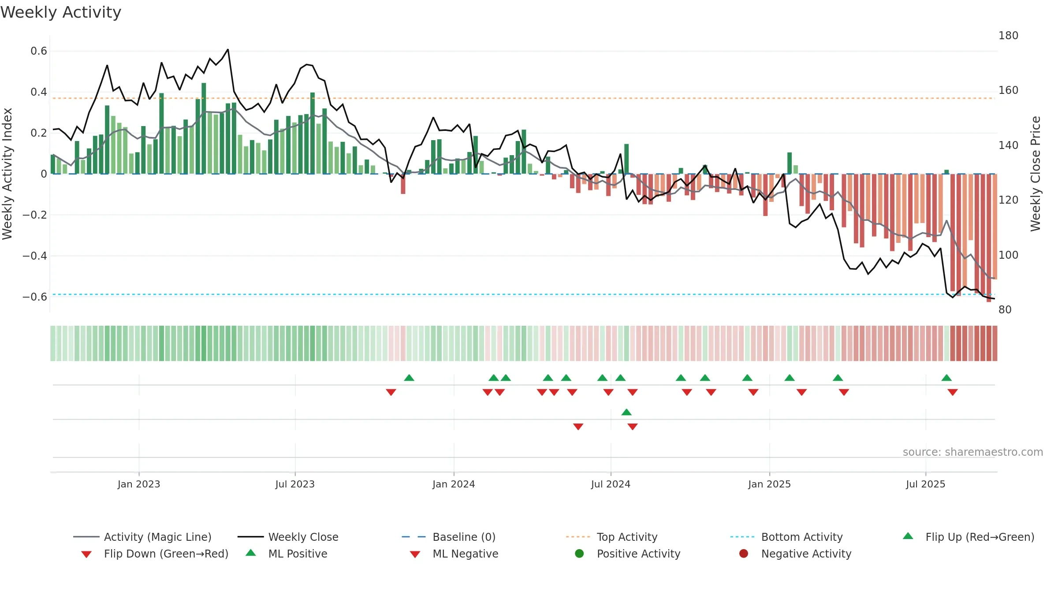Select the first Flip Up marker in late 2023
Image resolution: width=1058 pixels, height=595 pixels.
click(409, 378)
